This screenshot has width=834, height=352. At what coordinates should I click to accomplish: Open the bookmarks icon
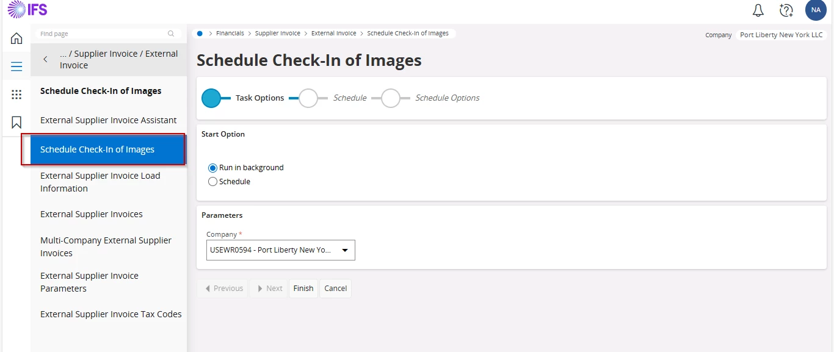pyautogui.click(x=16, y=123)
